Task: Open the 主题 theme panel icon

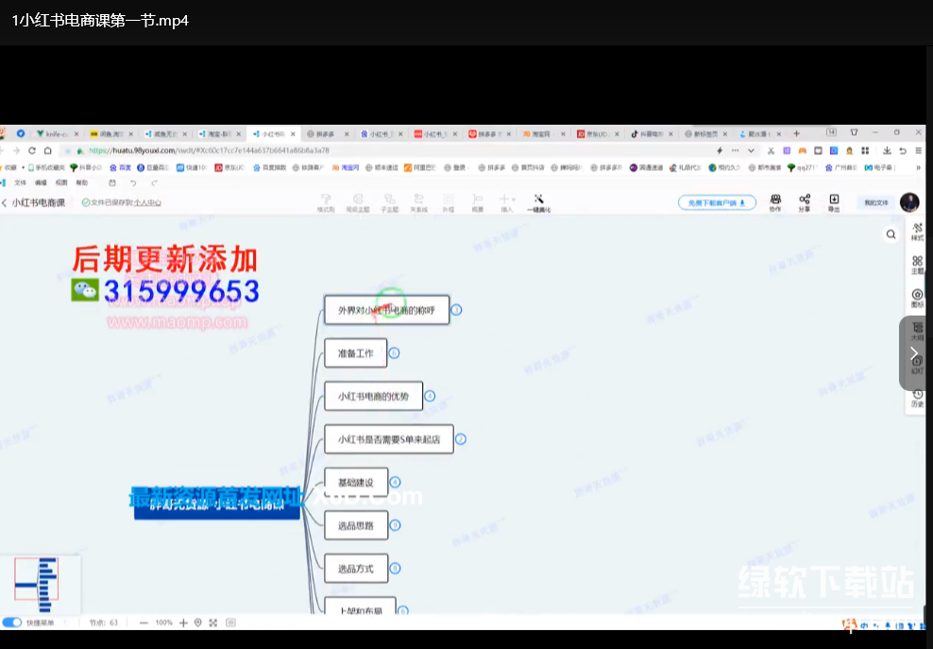Action: [917, 265]
